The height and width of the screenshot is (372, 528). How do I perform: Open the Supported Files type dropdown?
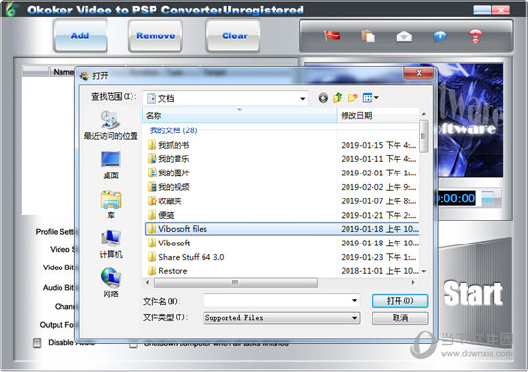(x=281, y=318)
